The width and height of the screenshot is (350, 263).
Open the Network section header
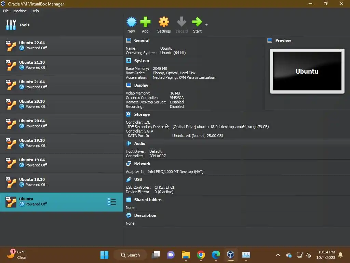(142, 164)
